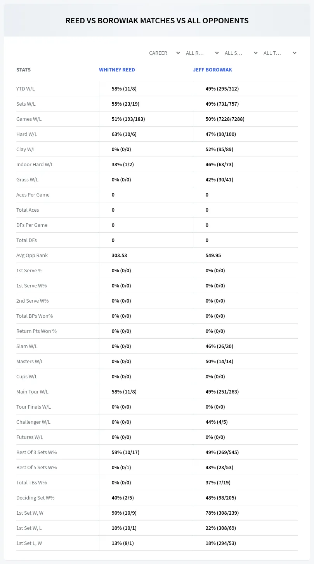Image resolution: width=314 pixels, height=564 pixels.
Task: Select the YTD W/L row label
Action: (x=26, y=89)
